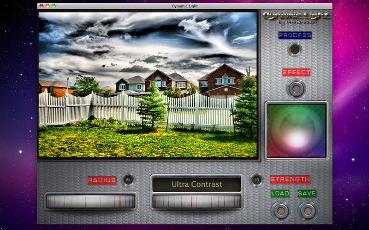This screenshot has width=369, height=230.
Task: Click the round Save button
Action: click(308, 211)
